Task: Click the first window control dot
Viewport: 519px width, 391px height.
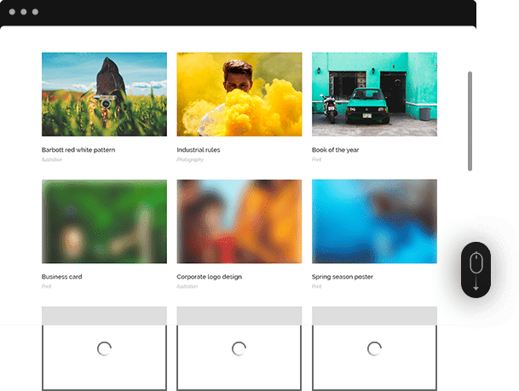Action: coord(12,12)
